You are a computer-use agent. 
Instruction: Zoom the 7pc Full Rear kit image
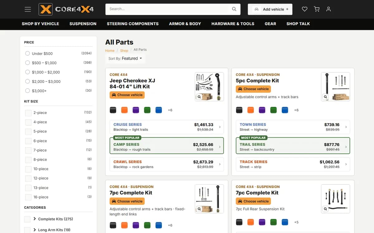point(325,209)
